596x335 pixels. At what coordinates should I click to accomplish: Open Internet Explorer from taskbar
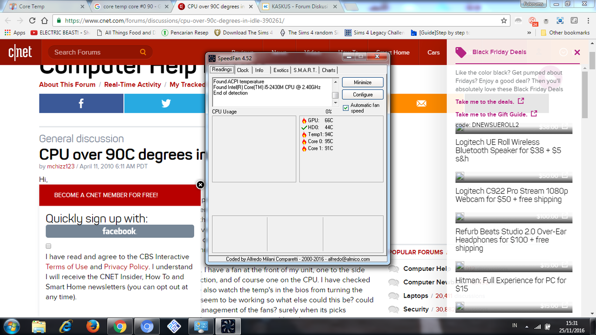tap(66, 327)
